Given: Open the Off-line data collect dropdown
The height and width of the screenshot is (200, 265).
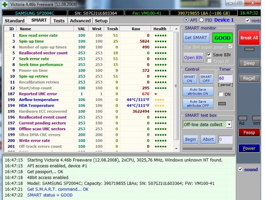Looking at the screenshot, I should 229,124.
